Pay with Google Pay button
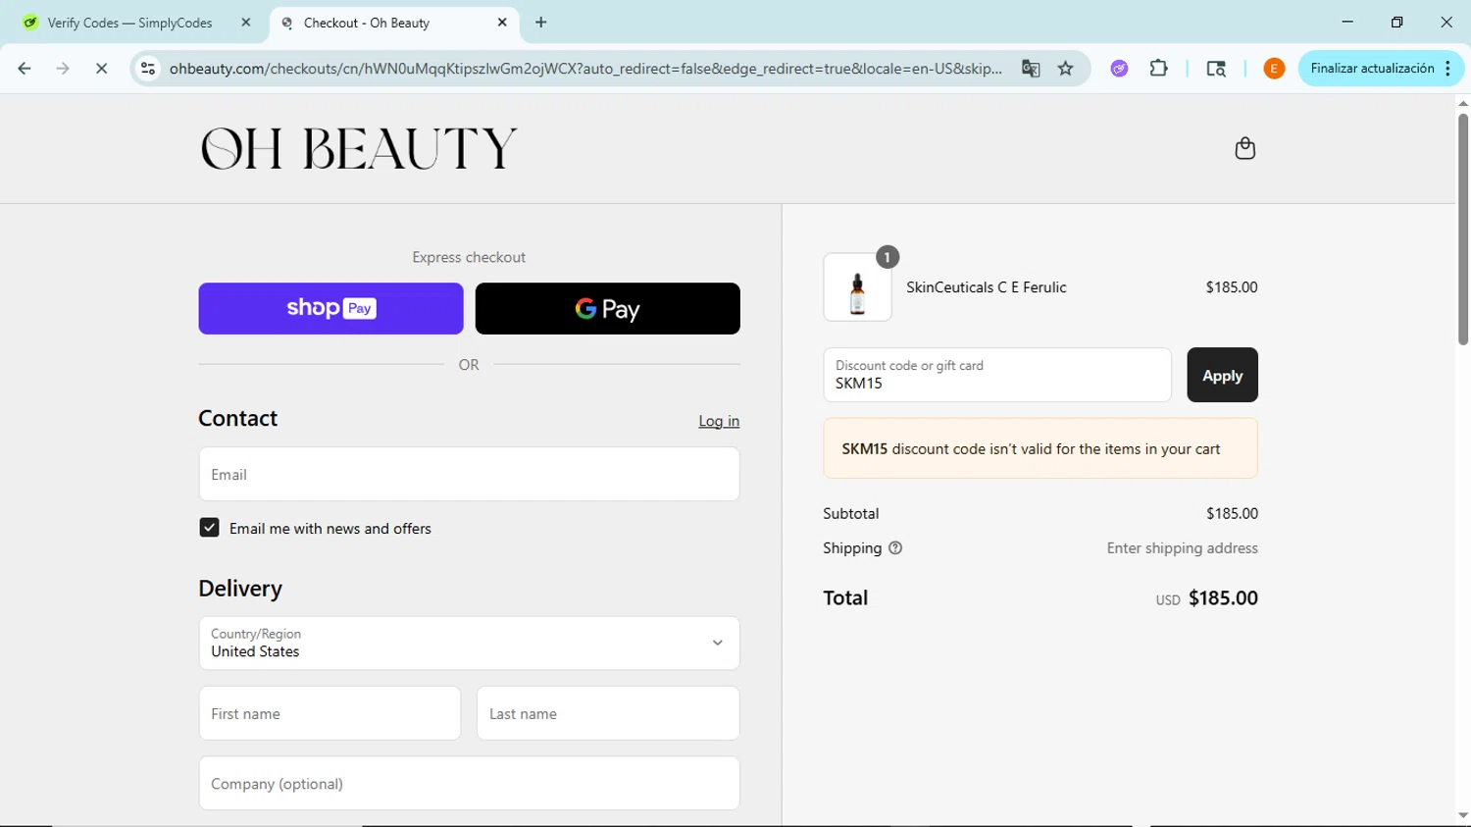Screen dimensions: 1471x827 [607, 309]
